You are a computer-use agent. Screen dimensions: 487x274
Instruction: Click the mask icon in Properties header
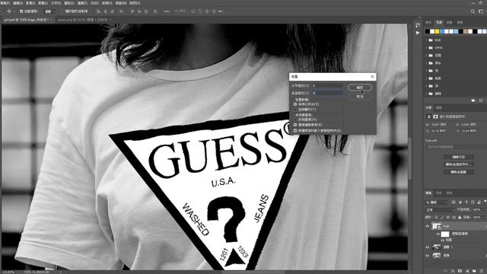point(435,116)
